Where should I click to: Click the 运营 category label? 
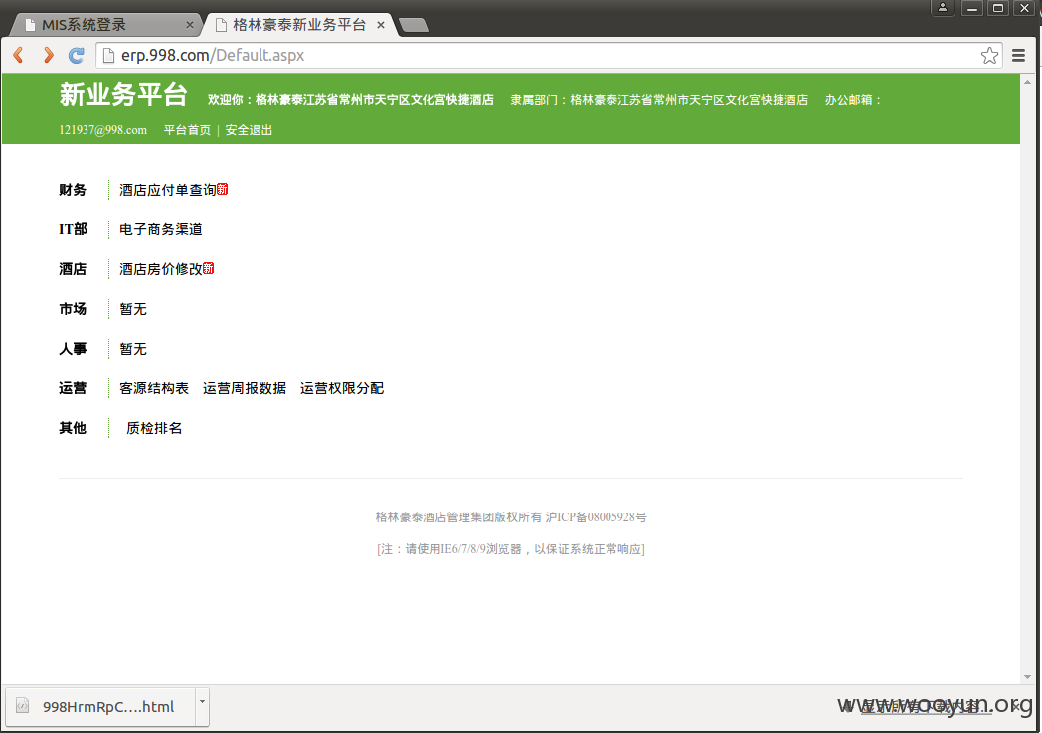73,388
